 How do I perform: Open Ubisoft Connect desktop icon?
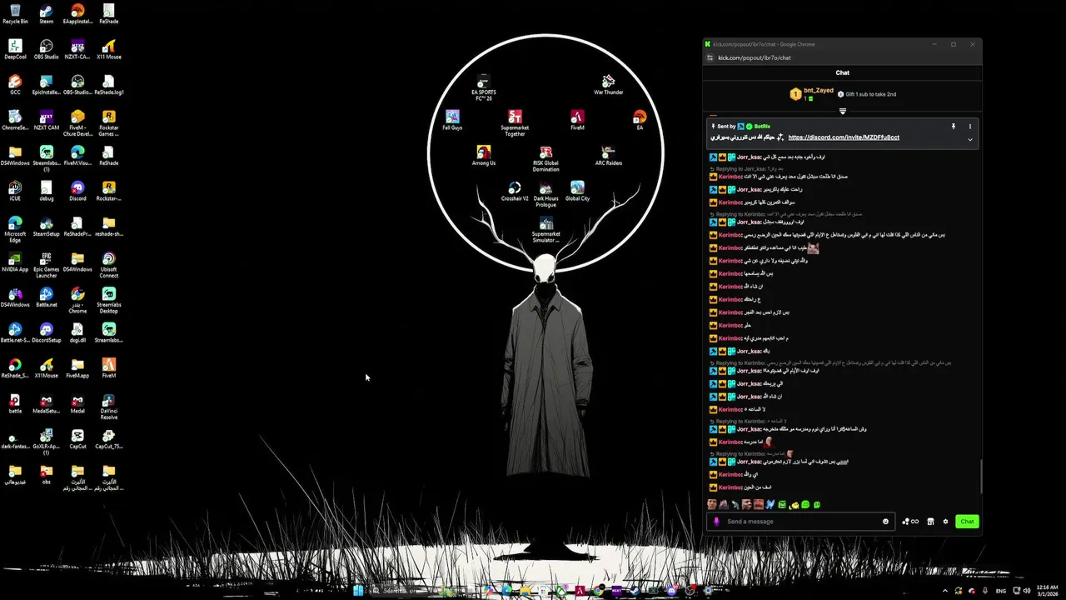coord(108,265)
